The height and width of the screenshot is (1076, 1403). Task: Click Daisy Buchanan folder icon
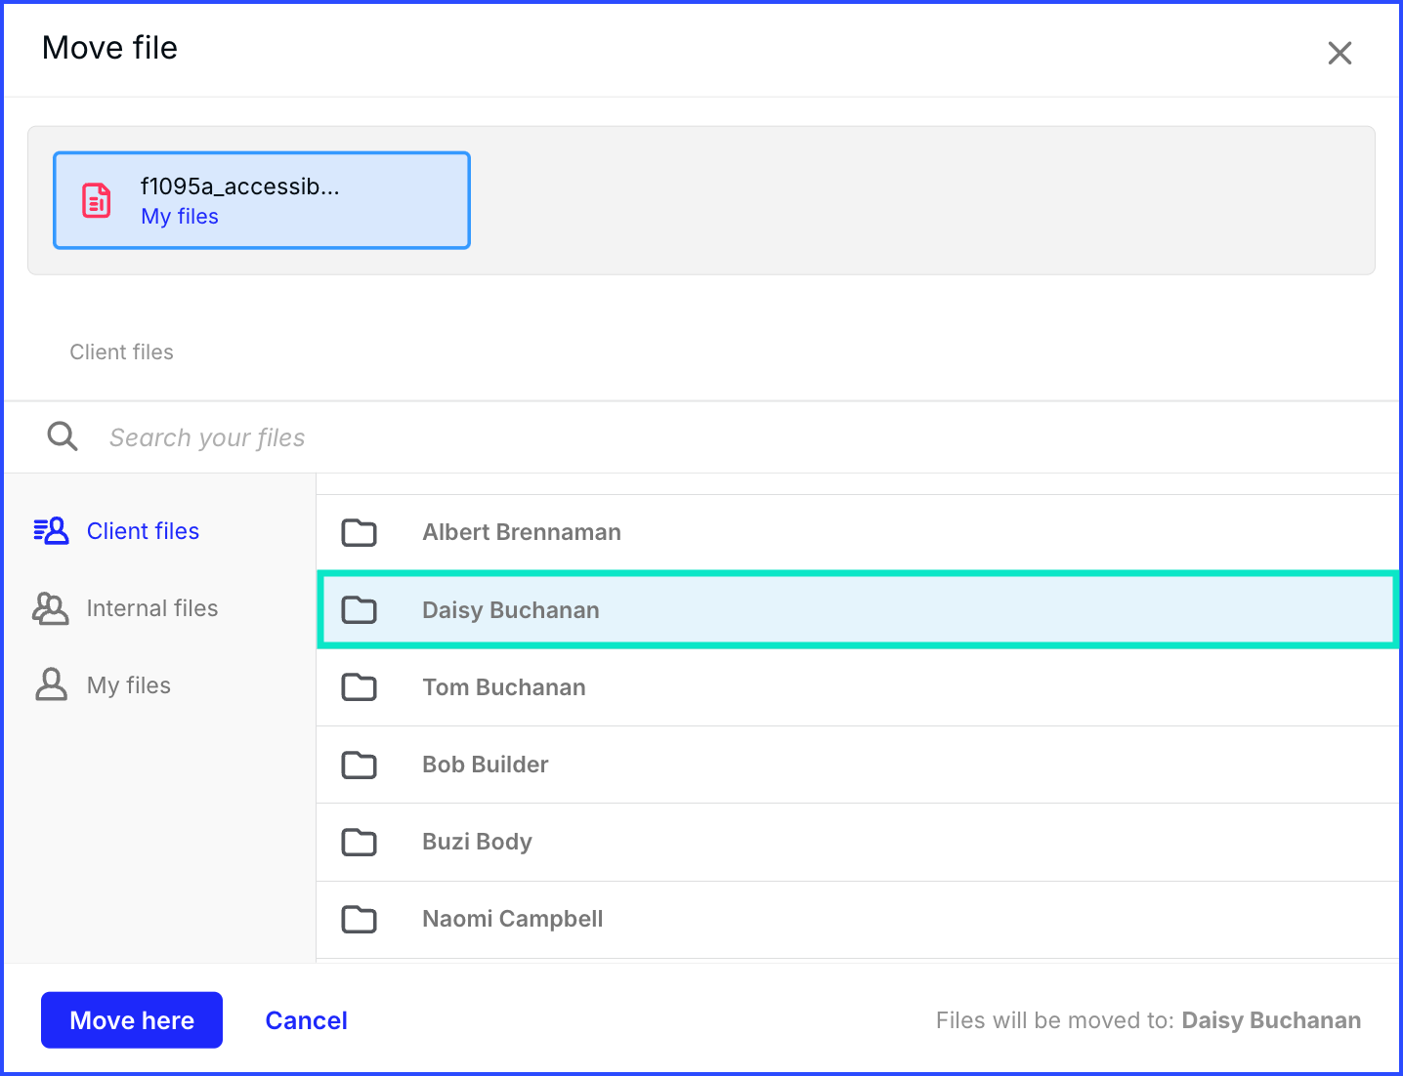(x=360, y=610)
